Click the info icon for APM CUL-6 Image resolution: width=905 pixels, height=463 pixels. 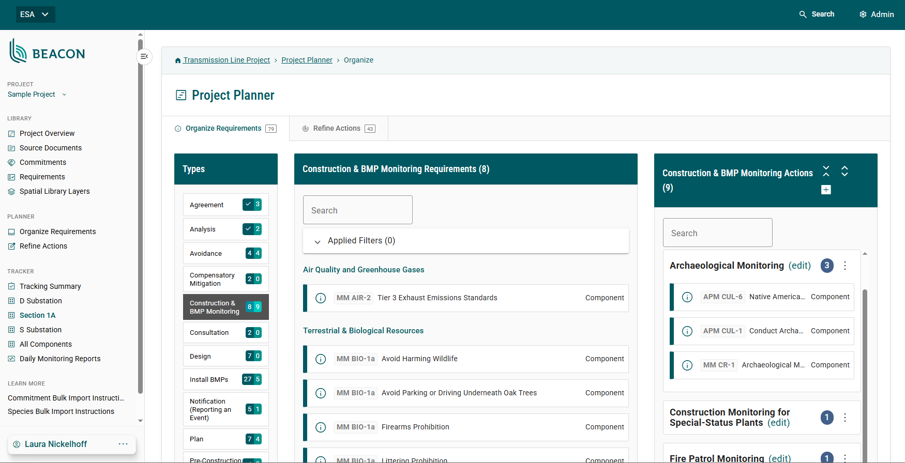[x=687, y=297]
